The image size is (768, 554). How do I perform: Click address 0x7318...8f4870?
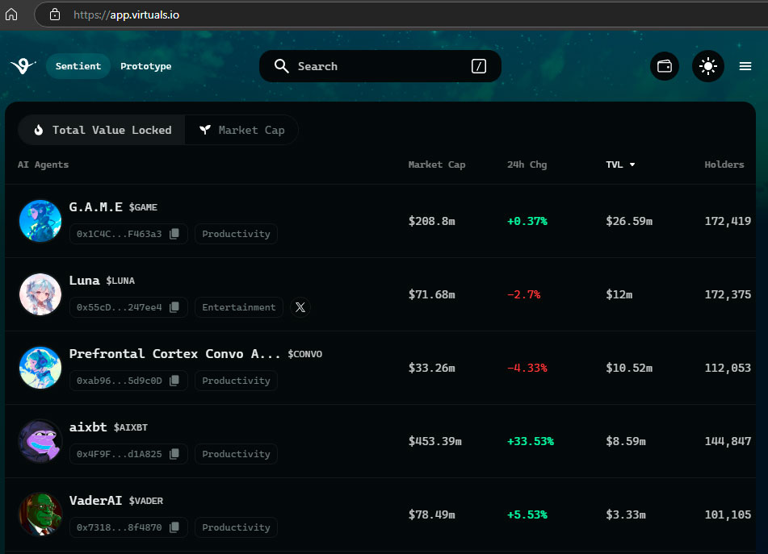(x=119, y=527)
